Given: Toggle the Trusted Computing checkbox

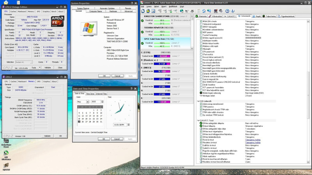Looking at the screenshot, I should (201, 35).
